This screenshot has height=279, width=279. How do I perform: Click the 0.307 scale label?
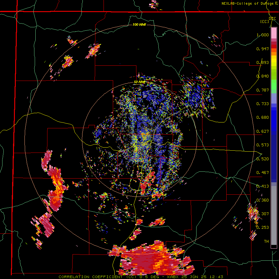coord(263,214)
